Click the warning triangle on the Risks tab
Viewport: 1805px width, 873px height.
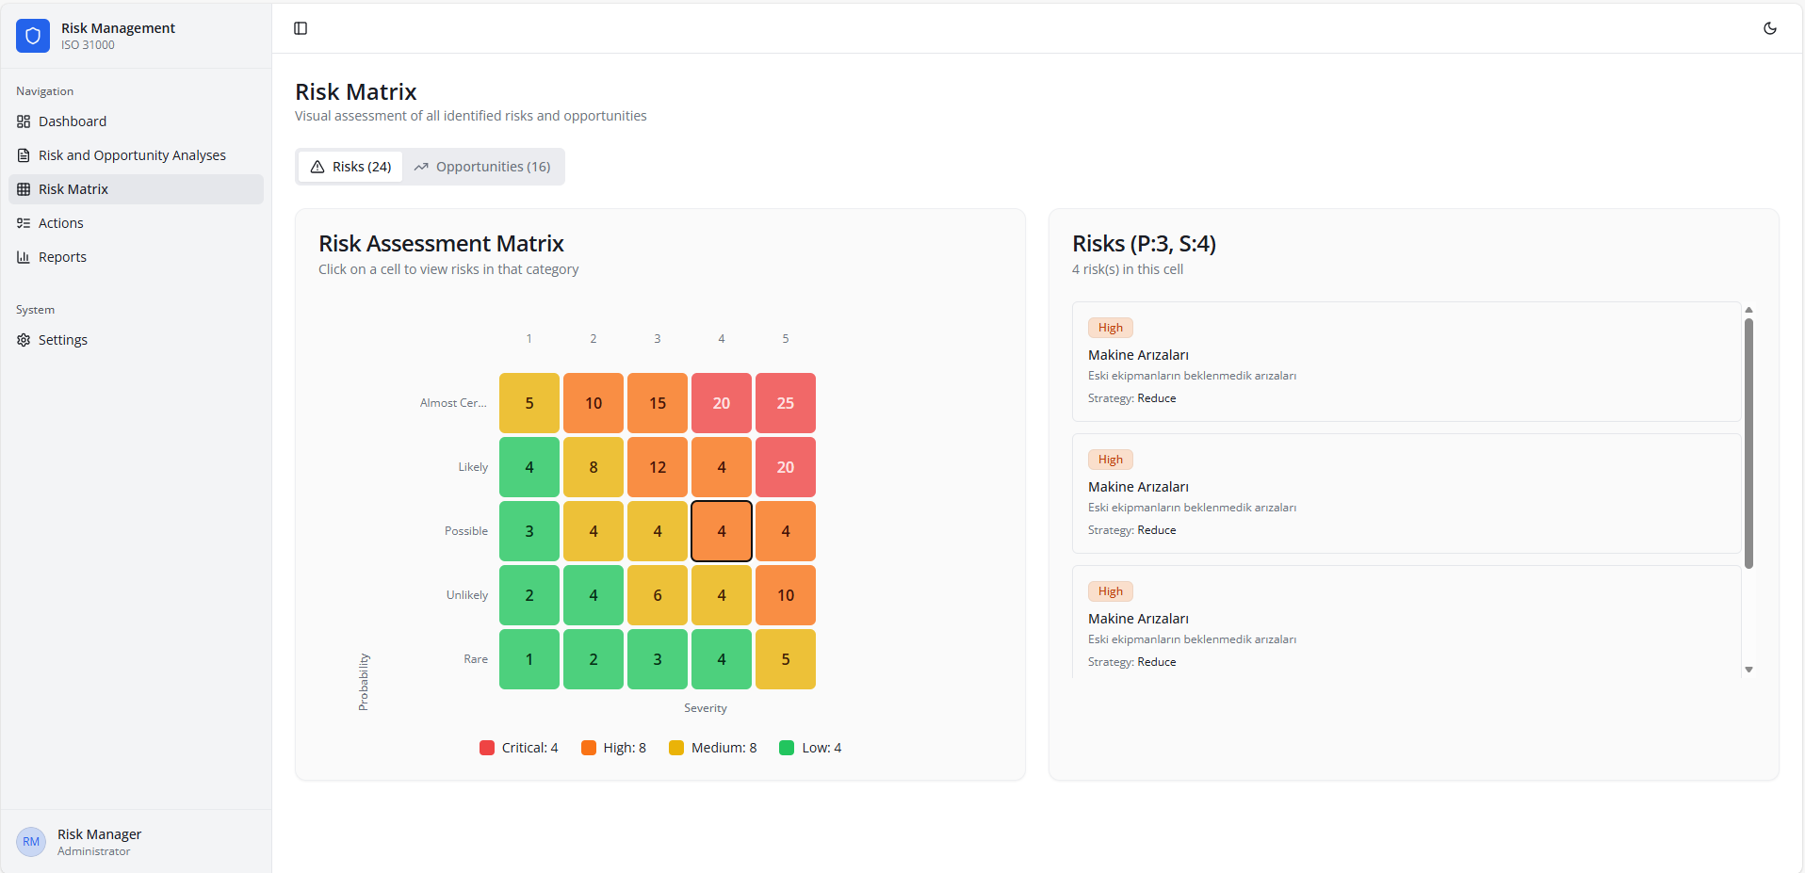click(317, 166)
